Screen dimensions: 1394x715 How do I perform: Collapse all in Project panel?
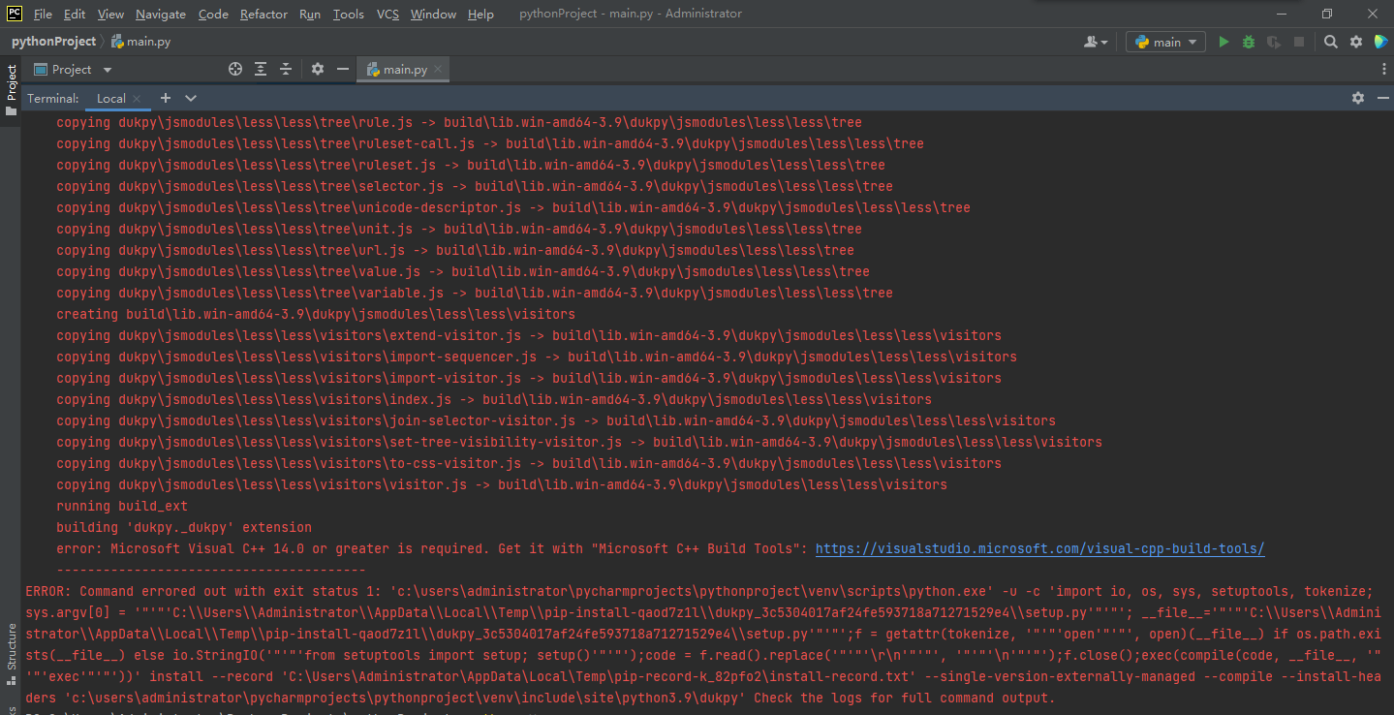(286, 69)
